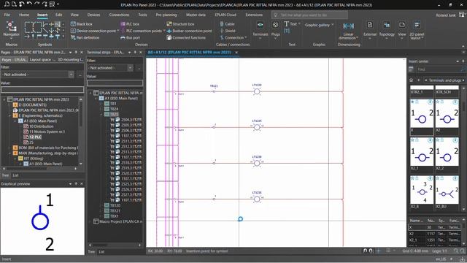This screenshot has height=263, width=467.
Task: Open the Navigator macros button
Action: [x=11, y=29]
